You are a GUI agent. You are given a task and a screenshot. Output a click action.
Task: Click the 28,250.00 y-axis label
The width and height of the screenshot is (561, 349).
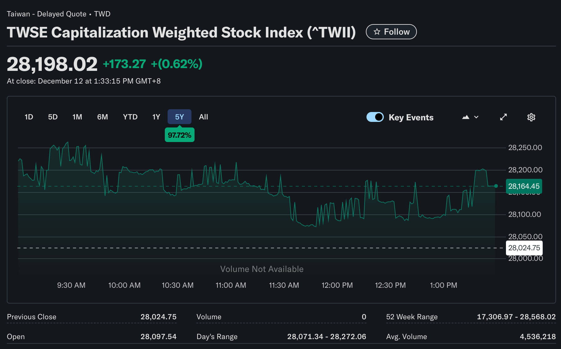[525, 148]
